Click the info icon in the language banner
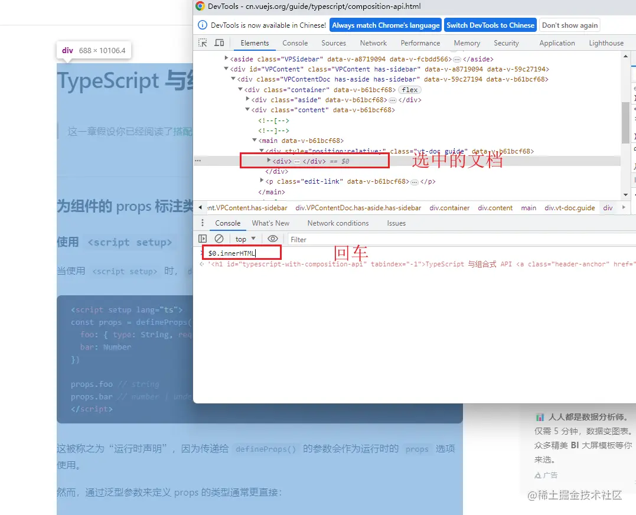 pos(202,25)
